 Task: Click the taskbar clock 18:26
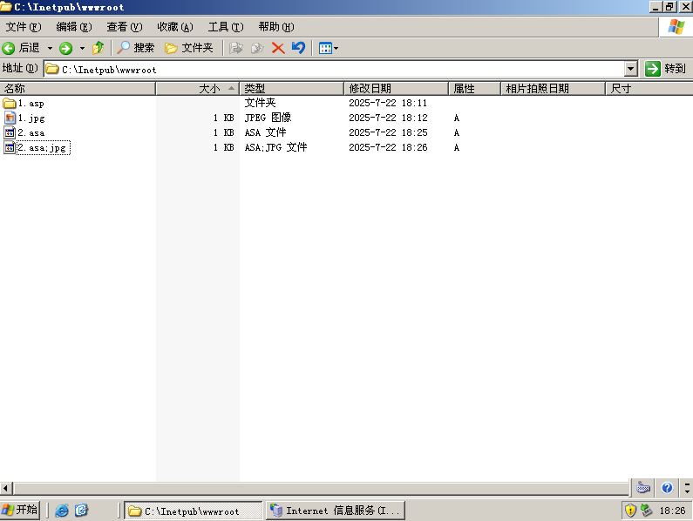click(x=672, y=511)
